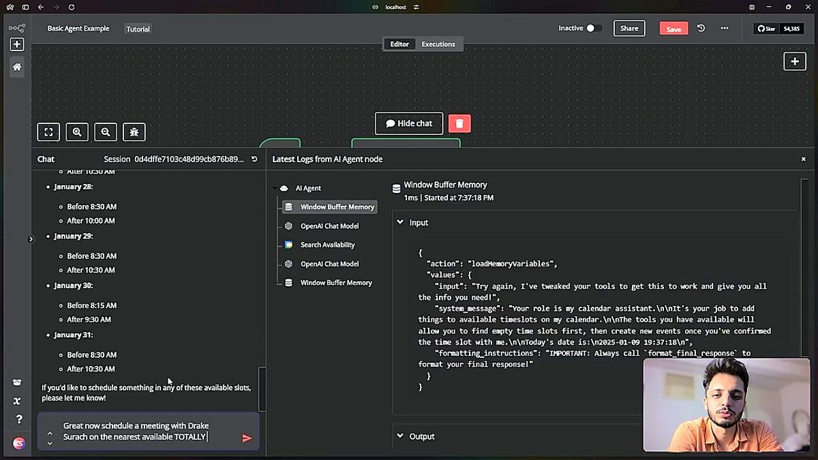
Task: Zoom in on the canvas
Action: coord(77,132)
